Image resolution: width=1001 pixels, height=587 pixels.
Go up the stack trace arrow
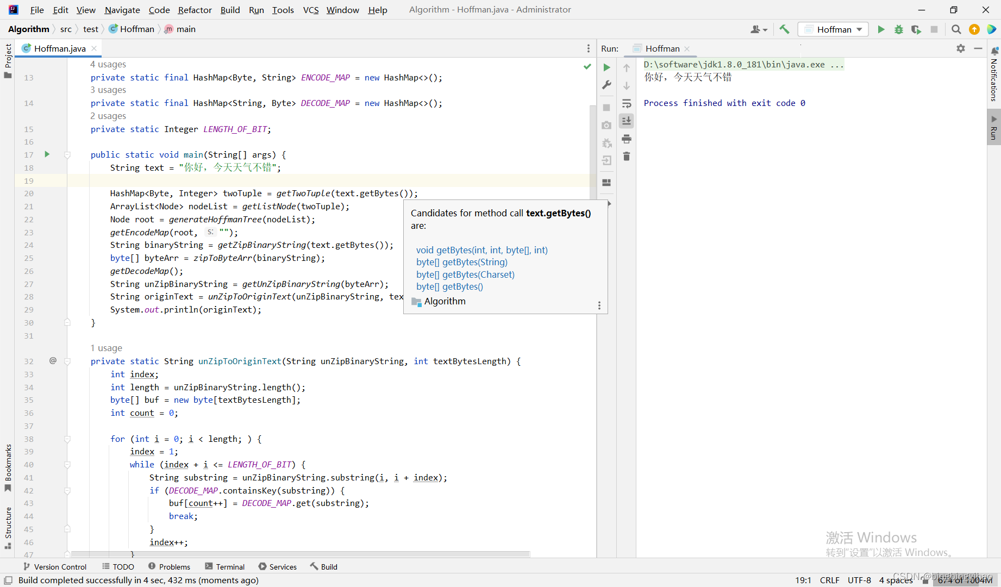627,68
